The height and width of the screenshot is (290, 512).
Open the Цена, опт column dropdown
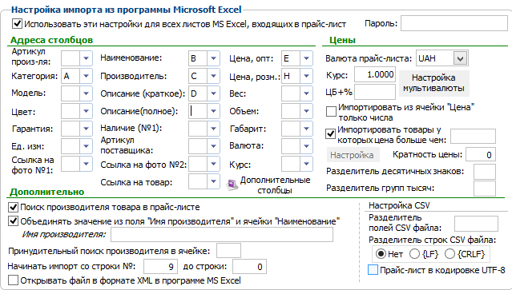point(306,58)
